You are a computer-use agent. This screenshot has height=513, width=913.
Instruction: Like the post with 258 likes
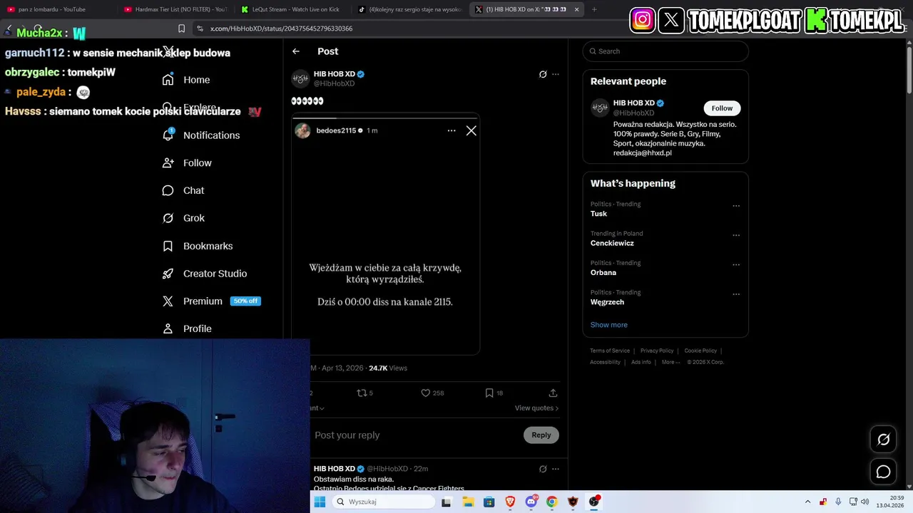(432, 393)
